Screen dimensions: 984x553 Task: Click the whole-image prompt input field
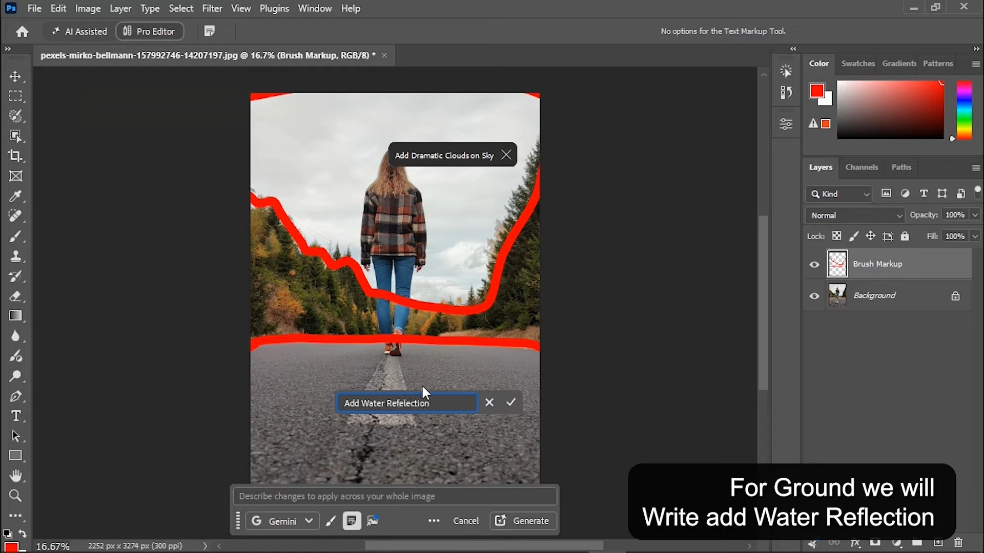coord(395,496)
